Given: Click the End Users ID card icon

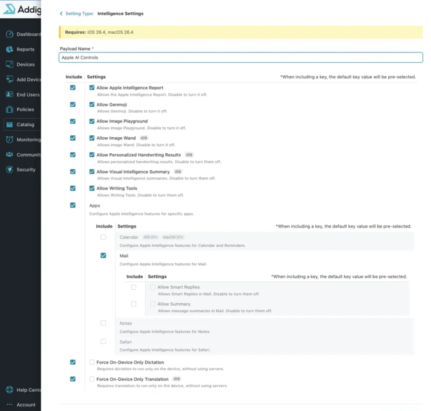Looking at the screenshot, I should coord(10,94).
